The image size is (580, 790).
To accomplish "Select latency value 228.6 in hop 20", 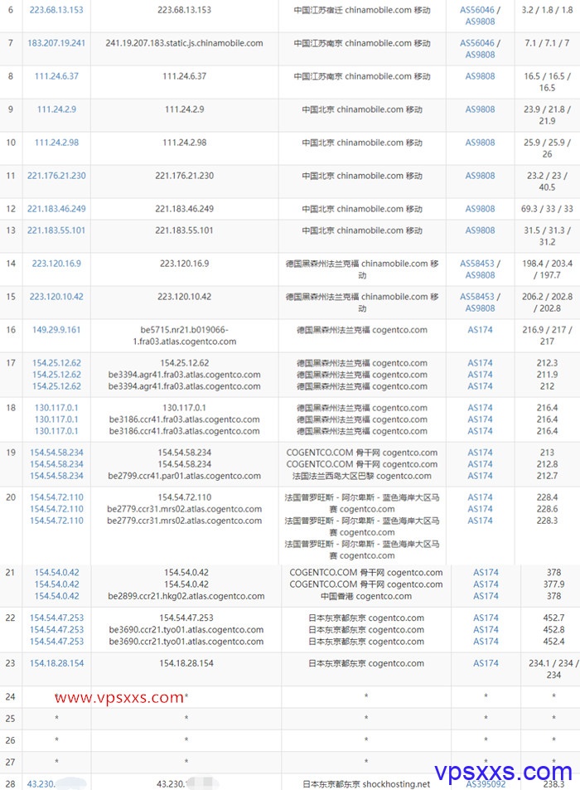I will [548, 509].
